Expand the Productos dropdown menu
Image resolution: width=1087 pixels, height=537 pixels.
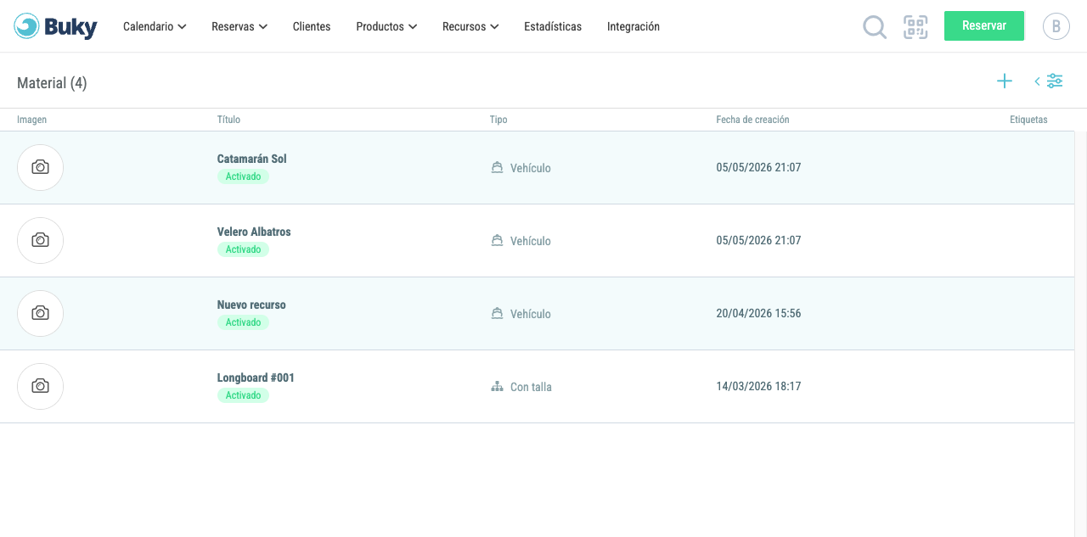386,26
